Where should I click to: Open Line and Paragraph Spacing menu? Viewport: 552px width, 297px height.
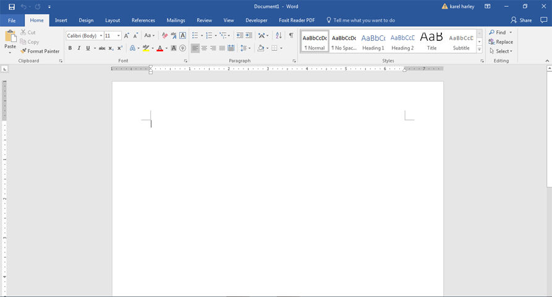coord(245,48)
